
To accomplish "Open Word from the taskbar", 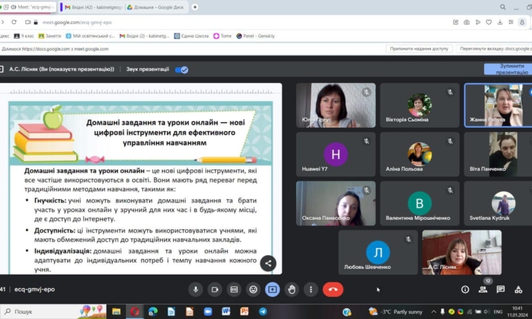I will (x=226, y=312).
